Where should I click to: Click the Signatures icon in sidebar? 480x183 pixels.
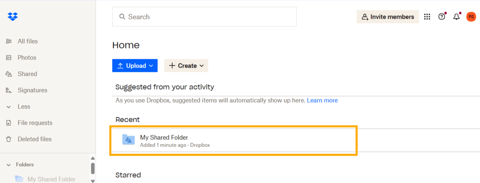[8, 90]
